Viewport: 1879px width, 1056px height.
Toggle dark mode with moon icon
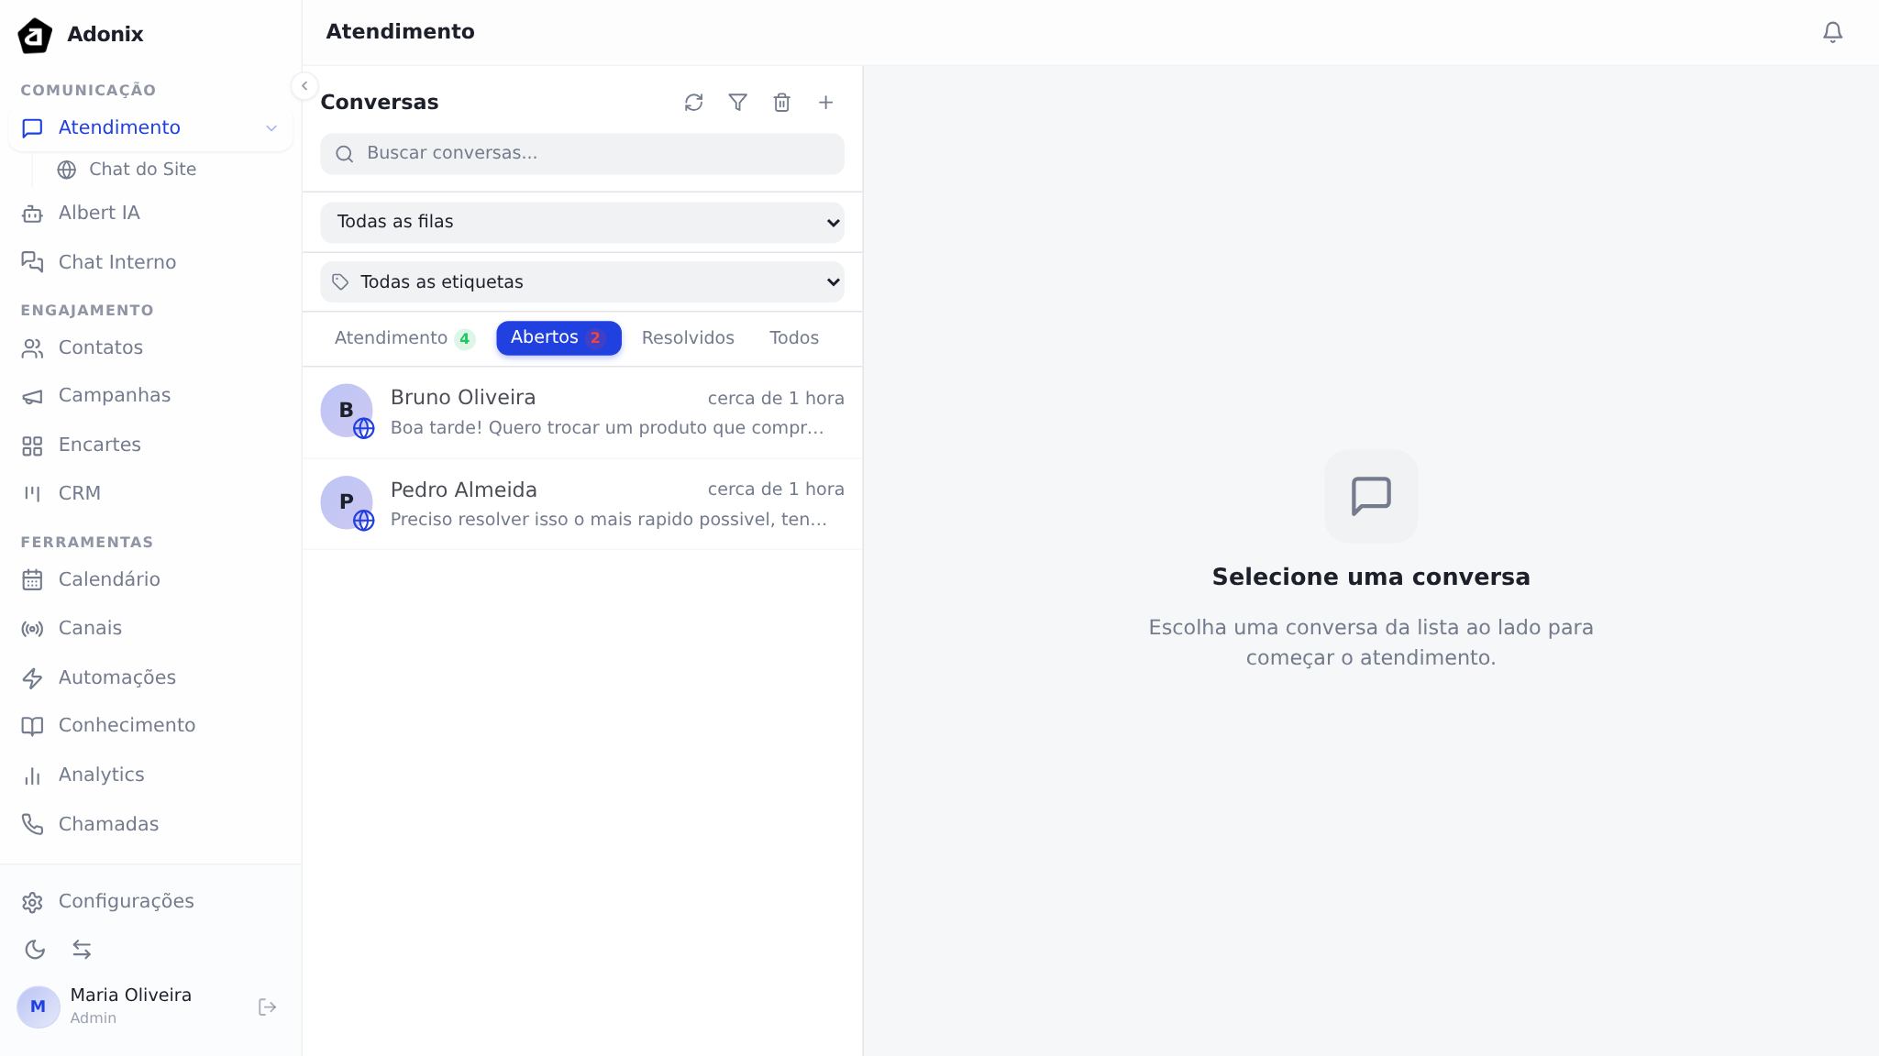[35, 950]
